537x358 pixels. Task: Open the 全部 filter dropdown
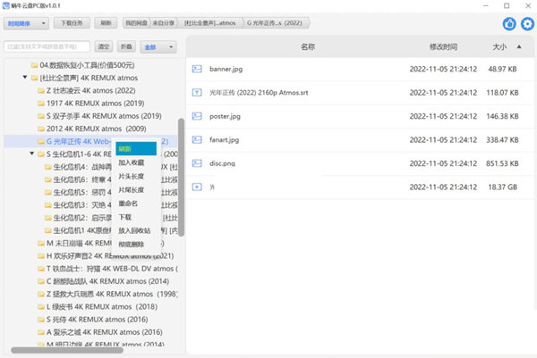156,46
